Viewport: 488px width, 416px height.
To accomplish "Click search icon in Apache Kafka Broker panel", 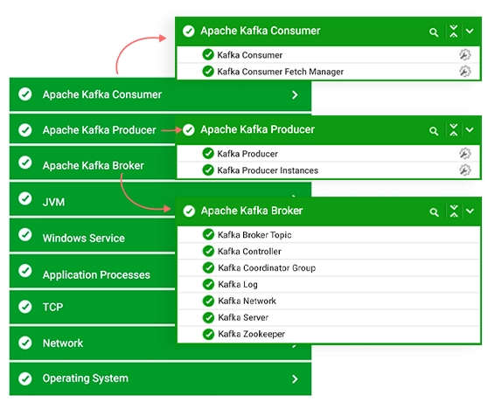I will 434,212.
